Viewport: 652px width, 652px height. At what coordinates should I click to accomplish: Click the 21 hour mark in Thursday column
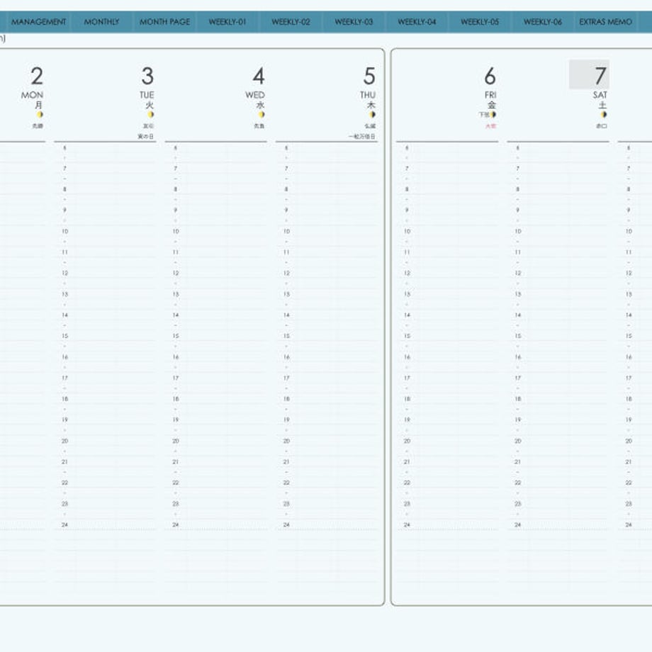[286, 462]
